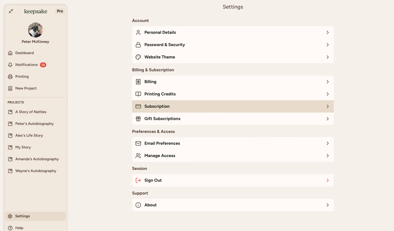Click the gift icon for Gift Subscriptions
Viewport: 394px width, 231px height.
coord(138,119)
